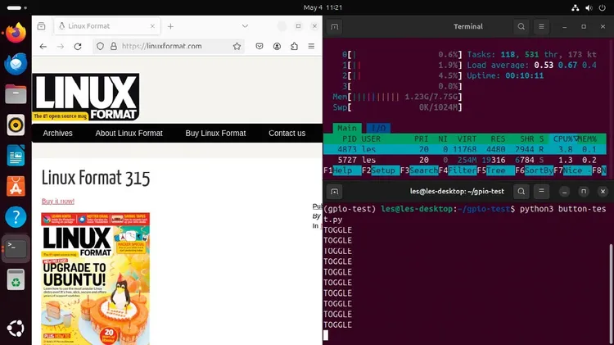614x345 pixels.
Task: Click htop F4 Filter button
Action: (x=458, y=170)
